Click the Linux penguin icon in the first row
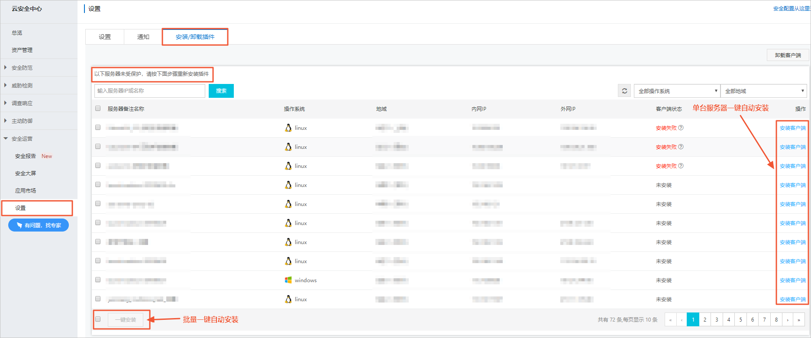 pyautogui.click(x=288, y=128)
